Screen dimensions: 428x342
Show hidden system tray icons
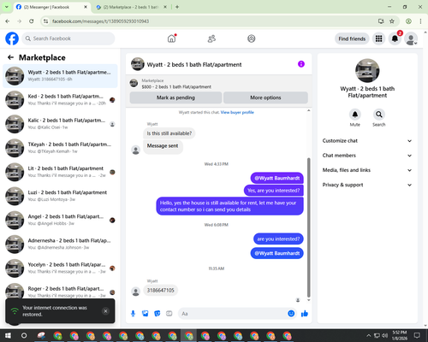(x=368, y=335)
